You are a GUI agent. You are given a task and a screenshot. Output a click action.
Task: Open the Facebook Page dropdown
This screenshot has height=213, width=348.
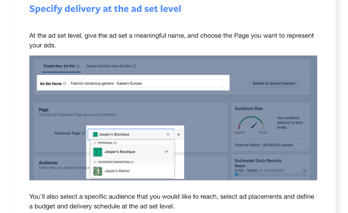coord(131,134)
